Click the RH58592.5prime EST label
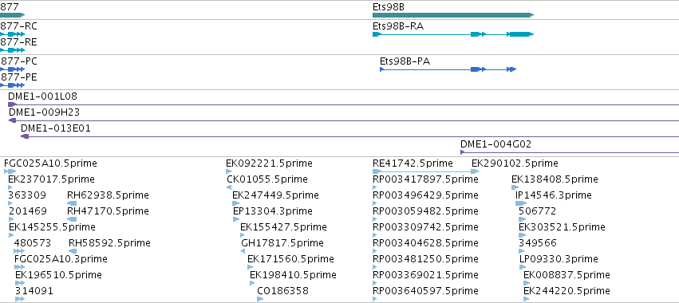Viewport: 679px width, 303px height. [x=109, y=243]
